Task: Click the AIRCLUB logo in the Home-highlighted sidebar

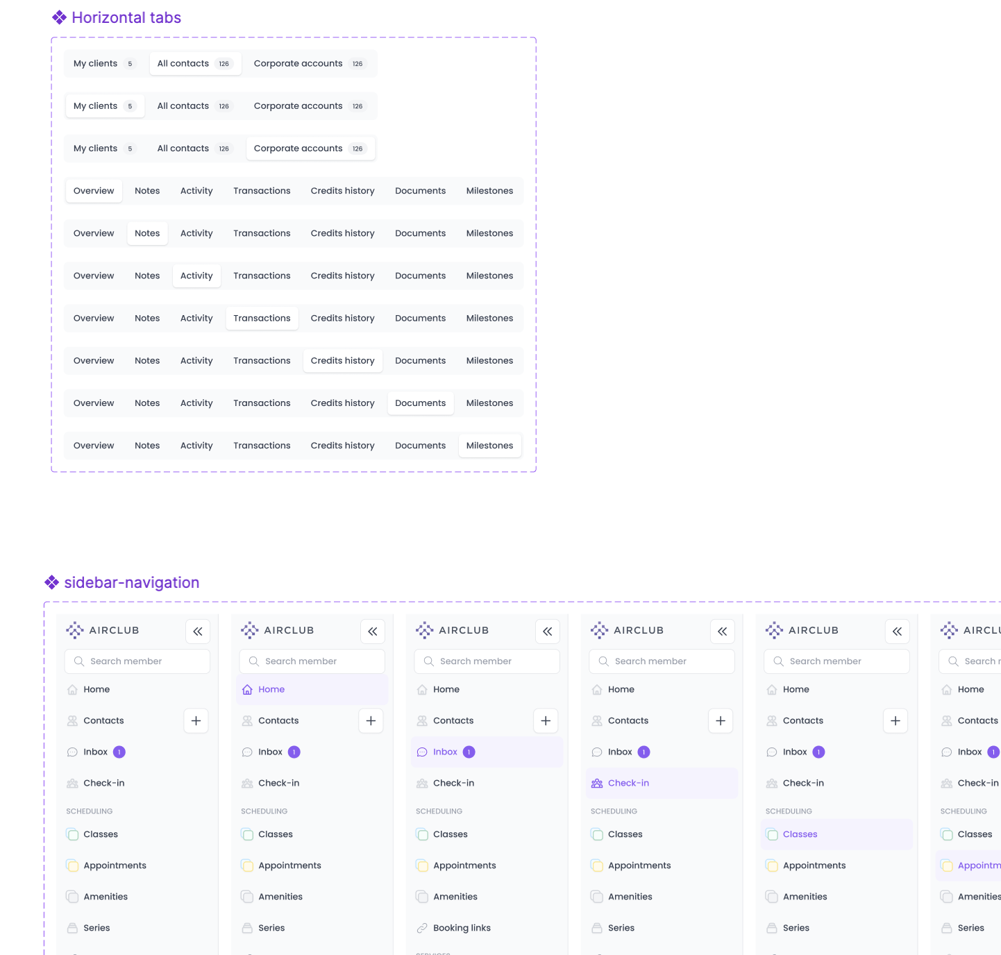Action: (278, 630)
